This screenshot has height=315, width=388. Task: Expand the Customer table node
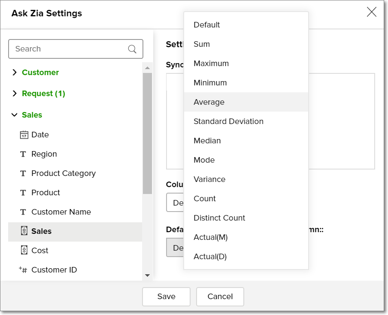point(15,73)
